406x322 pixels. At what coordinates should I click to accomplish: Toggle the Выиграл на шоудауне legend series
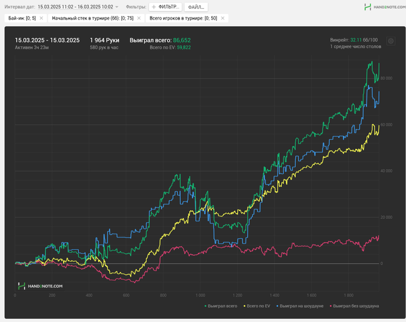pyautogui.click(x=300, y=306)
